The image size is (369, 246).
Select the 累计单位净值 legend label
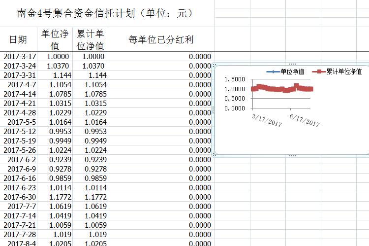[344, 72]
